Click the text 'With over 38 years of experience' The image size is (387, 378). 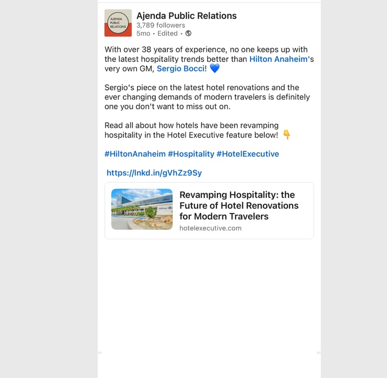point(165,49)
